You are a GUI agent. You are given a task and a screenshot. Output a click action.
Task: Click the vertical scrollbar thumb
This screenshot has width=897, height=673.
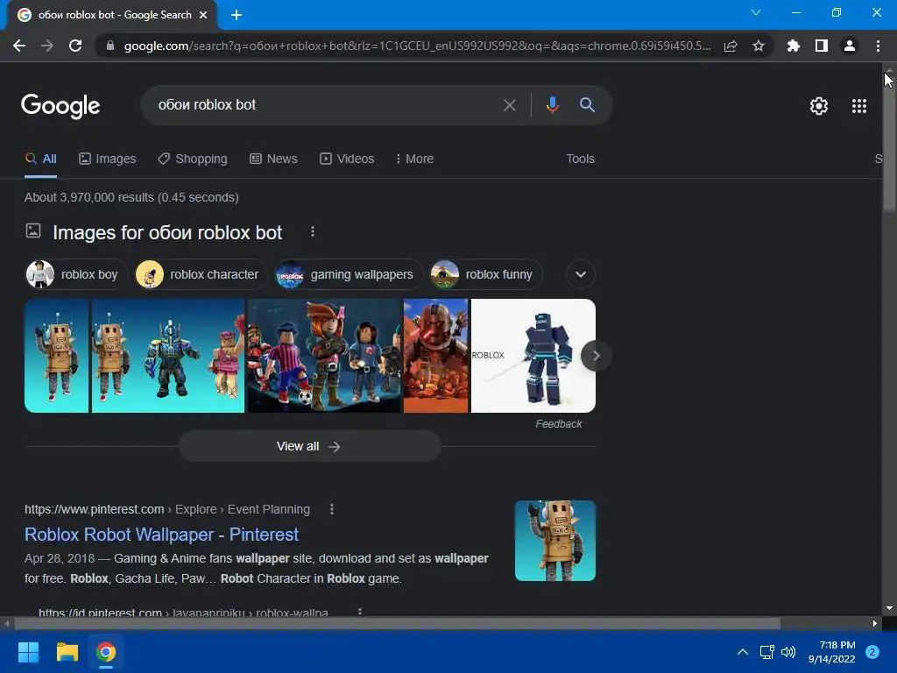click(x=889, y=143)
